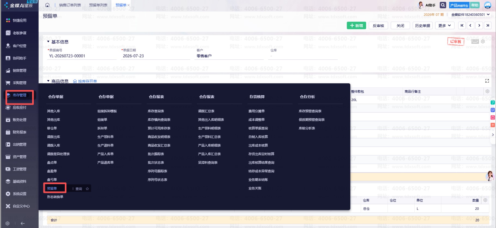
Task: Open the search magnifier icon
Action: pyautogui.click(x=443, y=5)
